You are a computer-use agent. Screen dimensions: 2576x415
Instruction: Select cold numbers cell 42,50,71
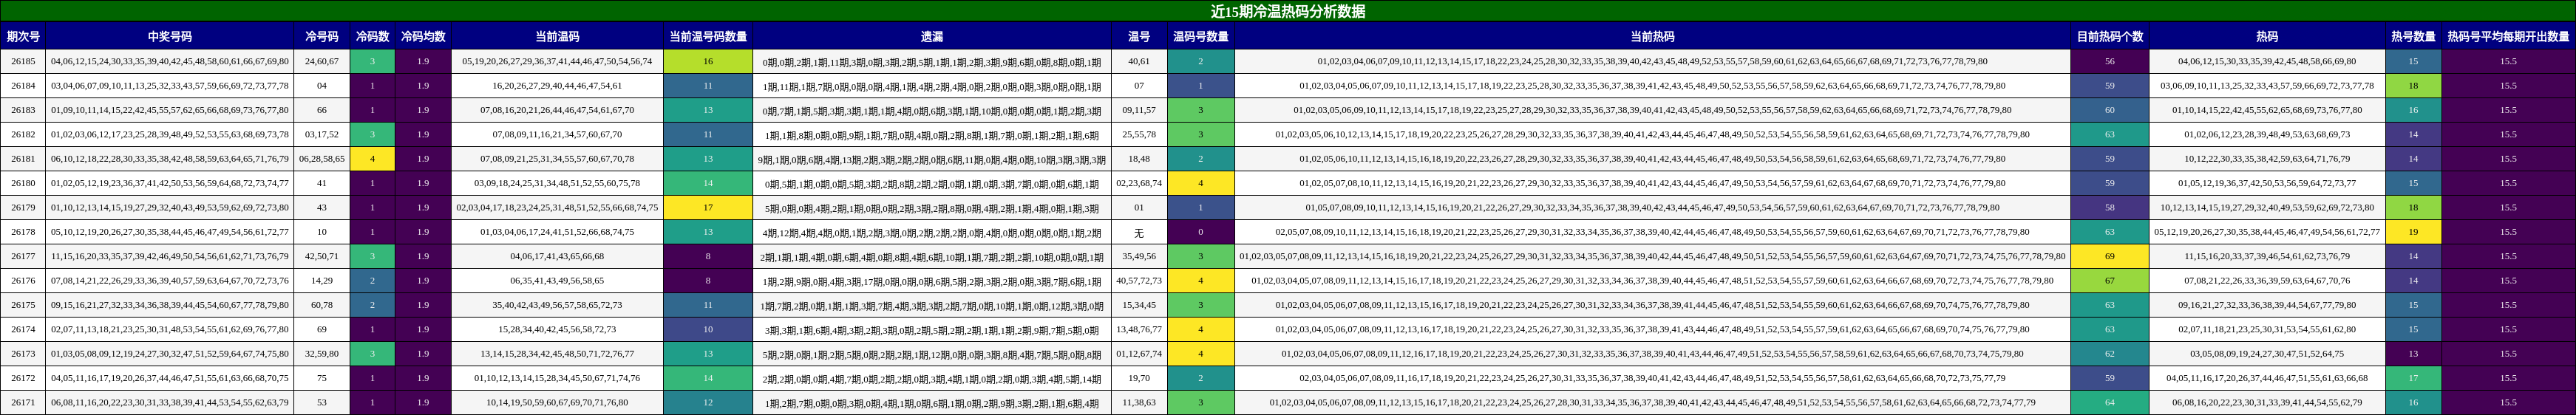click(x=322, y=256)
